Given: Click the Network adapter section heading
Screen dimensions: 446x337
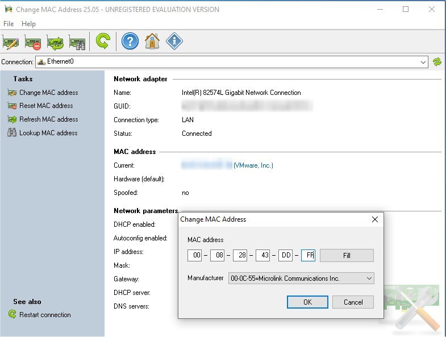Looking at the screenshot, I should pos(140,79).
